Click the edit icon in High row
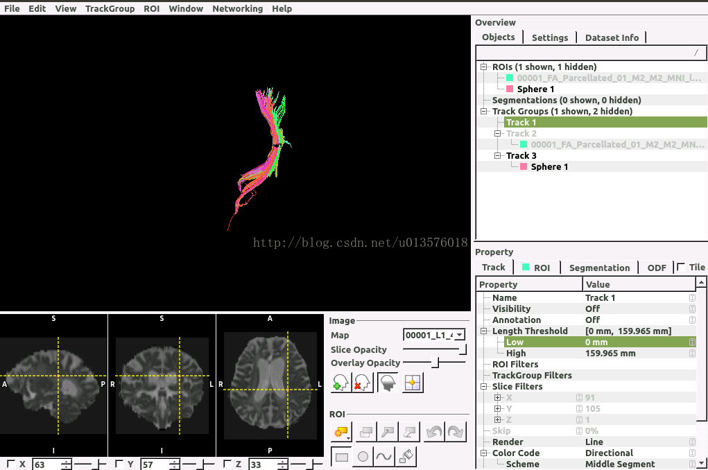 pyautogui.click(x=692, y=353)
